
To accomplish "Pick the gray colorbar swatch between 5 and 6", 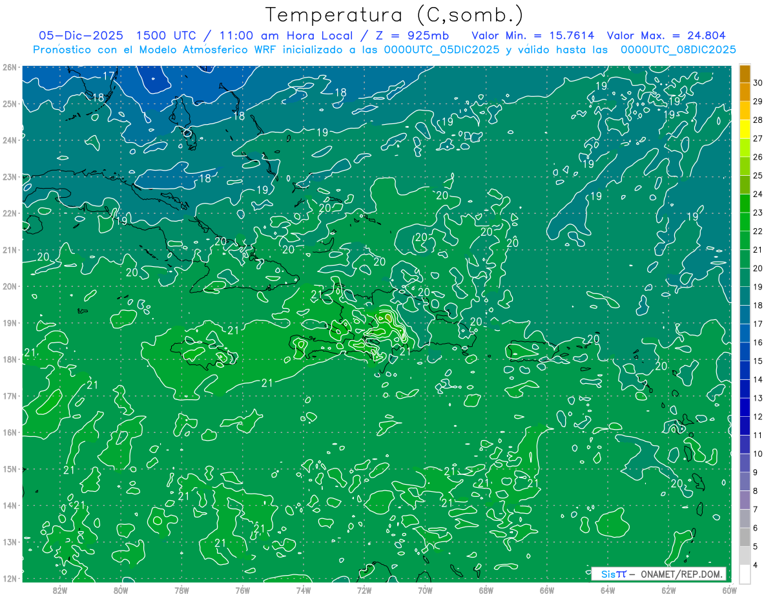I will [745, 537].
